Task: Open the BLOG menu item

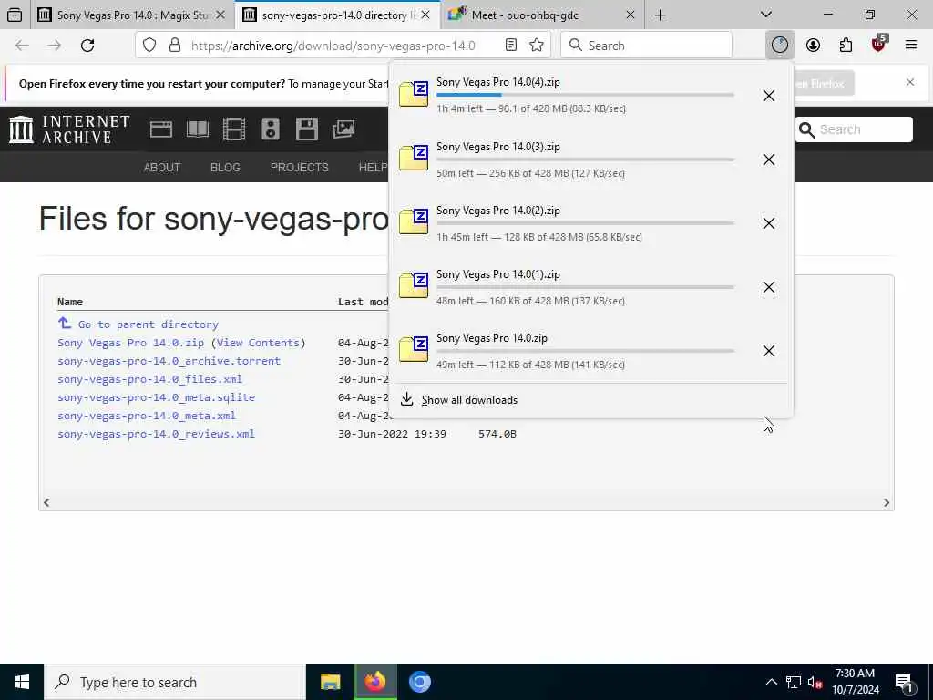Action: tap(225, 168)
